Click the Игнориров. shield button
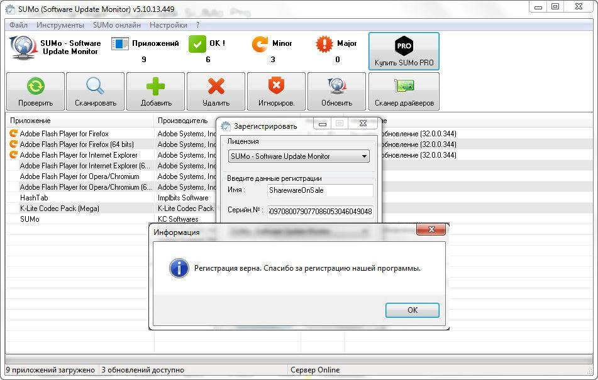Screen dimensions: 598x380 [276, 91]
